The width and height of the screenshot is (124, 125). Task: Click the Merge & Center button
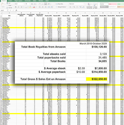click(x=61, y=7)
